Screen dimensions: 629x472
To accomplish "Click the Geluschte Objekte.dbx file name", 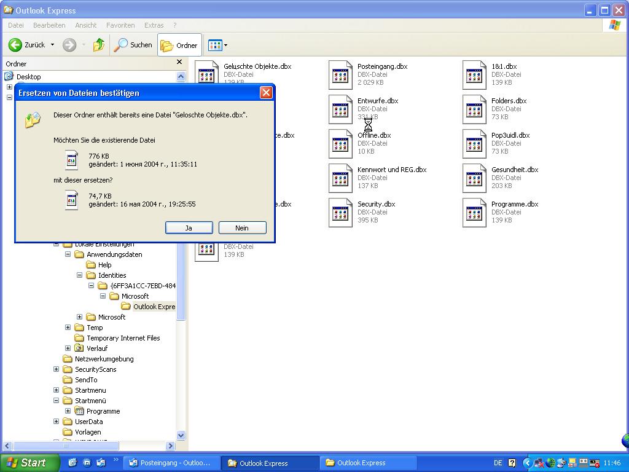I will pos(257,66).
